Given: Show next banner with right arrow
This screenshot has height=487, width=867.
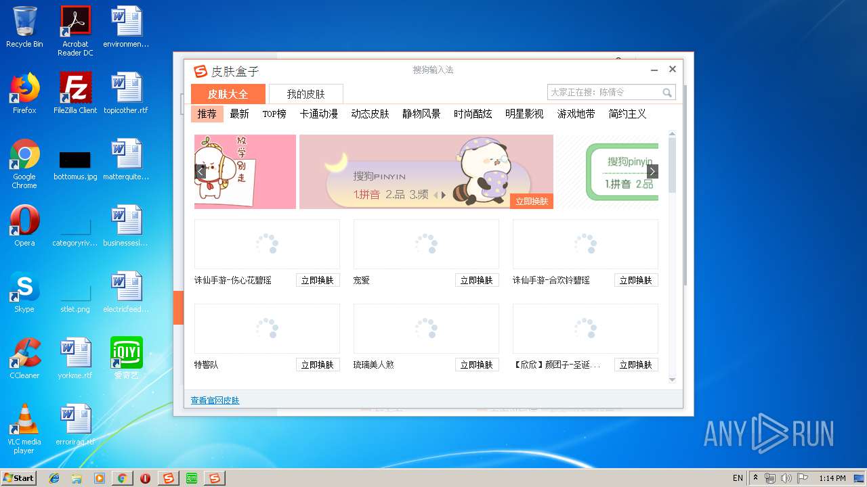Looking at the screenshot, I should [652, 172].
